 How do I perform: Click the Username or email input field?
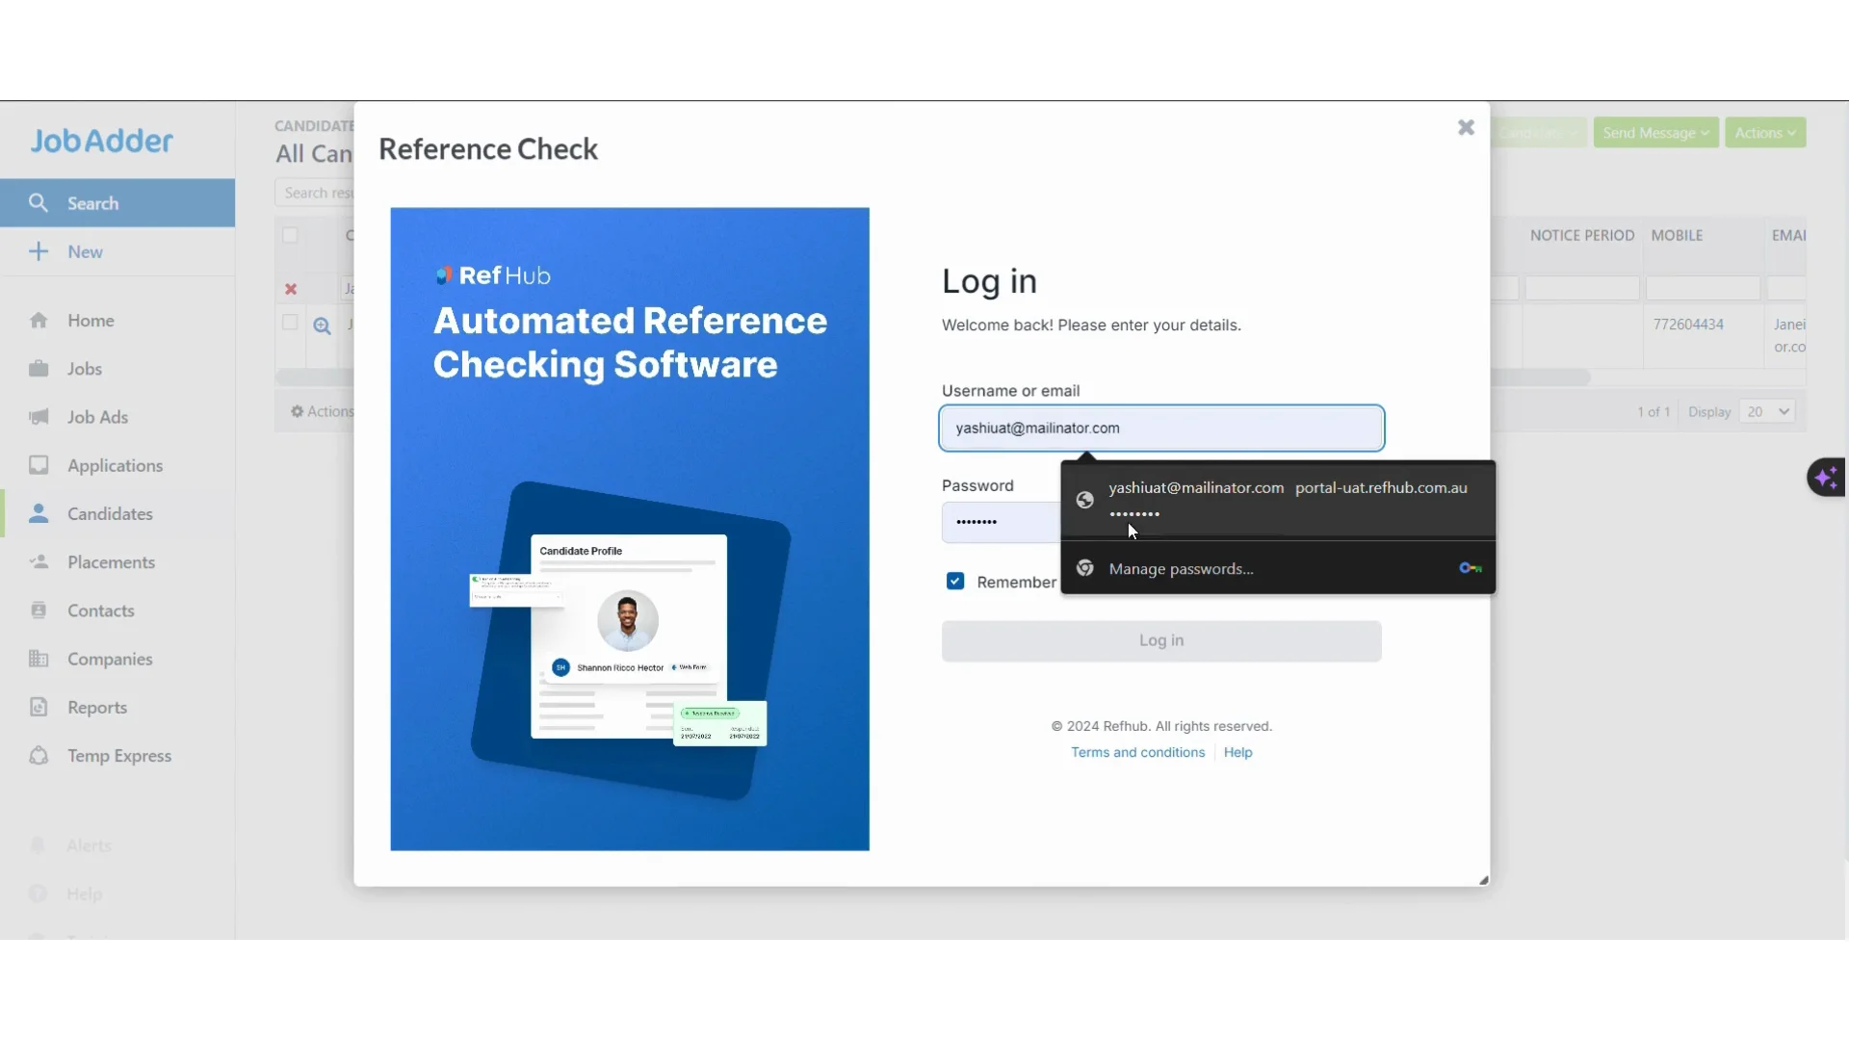1159,428
